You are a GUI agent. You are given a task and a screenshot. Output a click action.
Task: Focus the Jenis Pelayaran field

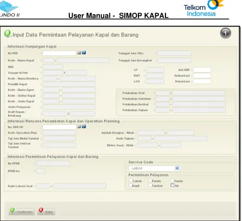point(69,107)
